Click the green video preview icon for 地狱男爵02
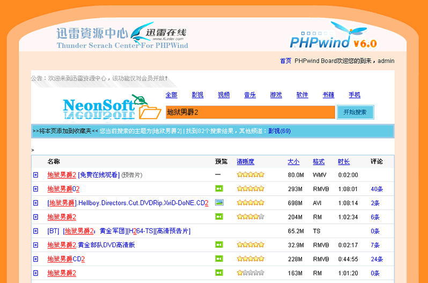 [219, 189]
